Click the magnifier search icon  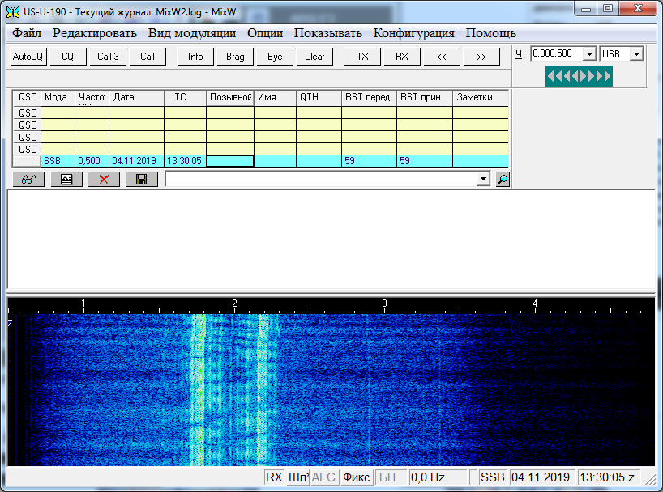click(503, 180)
